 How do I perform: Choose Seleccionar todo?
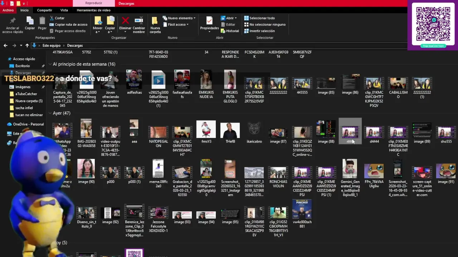click(259, 18)
